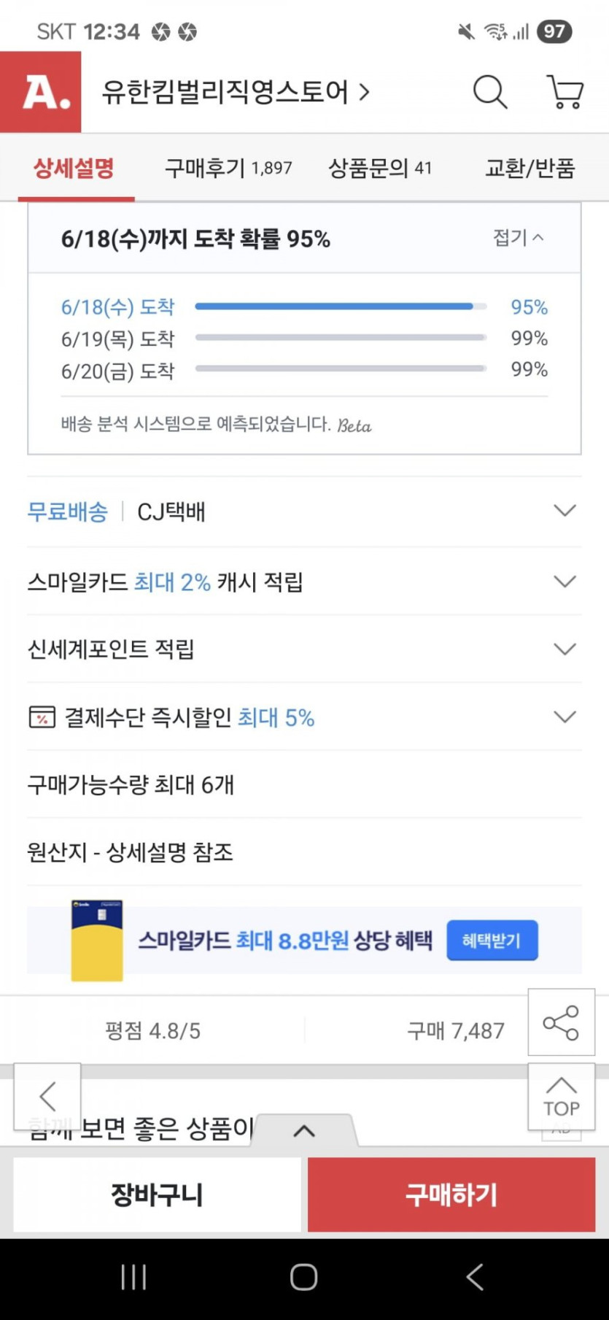Image resolution: width=609 pixels, height=1320 pixels.
Task: Open the search magnifier icon
Action: (x=490, y=92)
